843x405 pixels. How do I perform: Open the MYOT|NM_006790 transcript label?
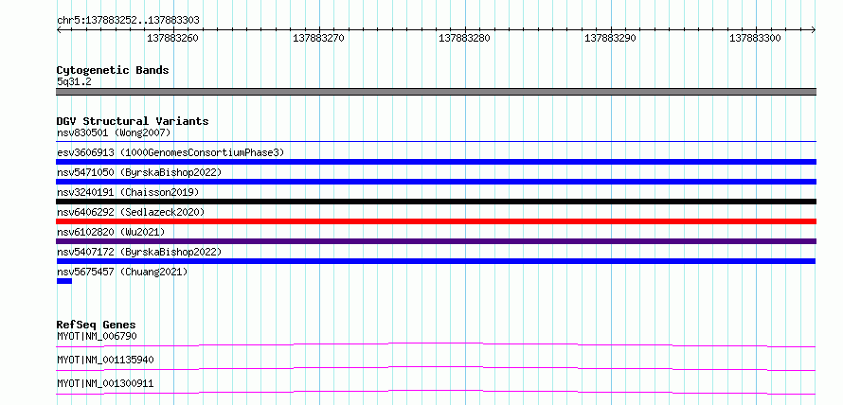pos(97,336)
